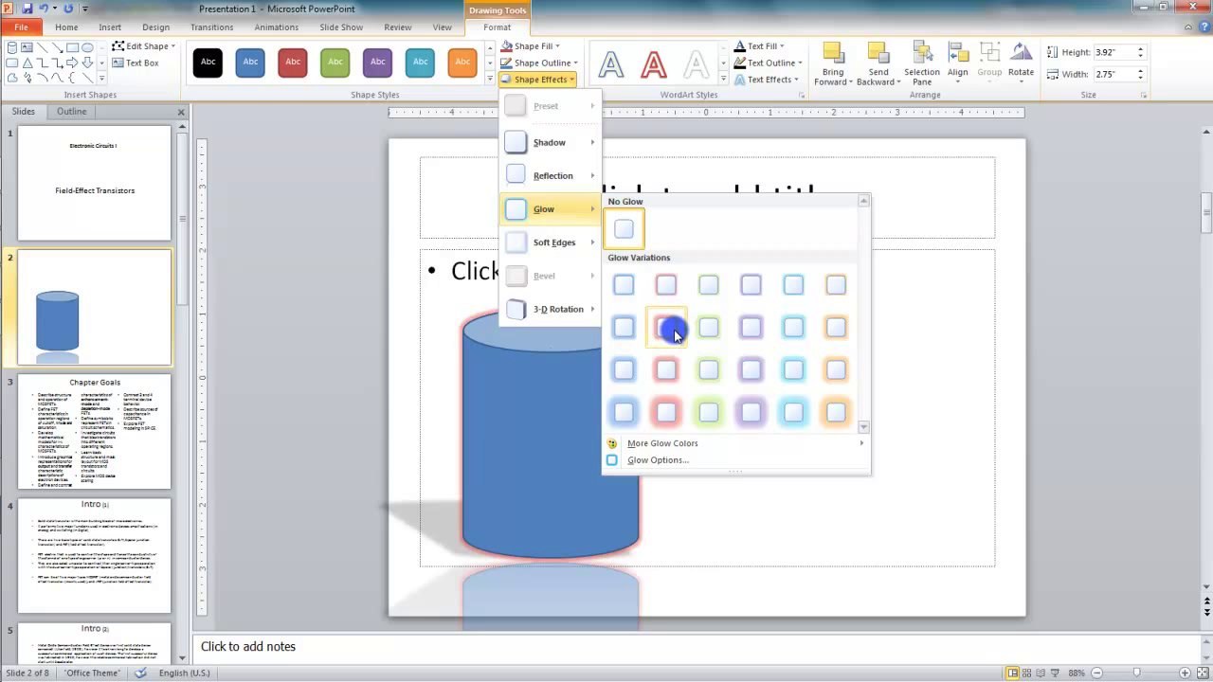Click the Shape Effects button
1213x682 pixels.
537,80
